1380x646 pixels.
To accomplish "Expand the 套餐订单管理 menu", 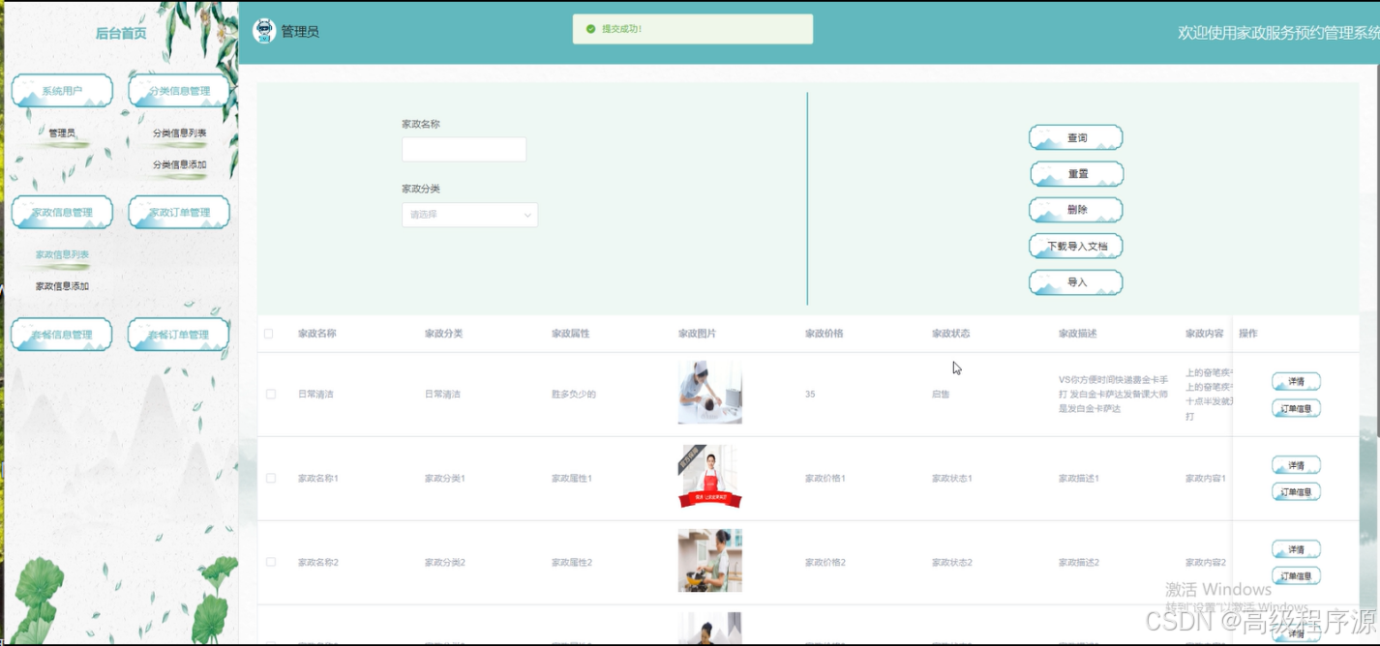I will click(x=179, y=335).
